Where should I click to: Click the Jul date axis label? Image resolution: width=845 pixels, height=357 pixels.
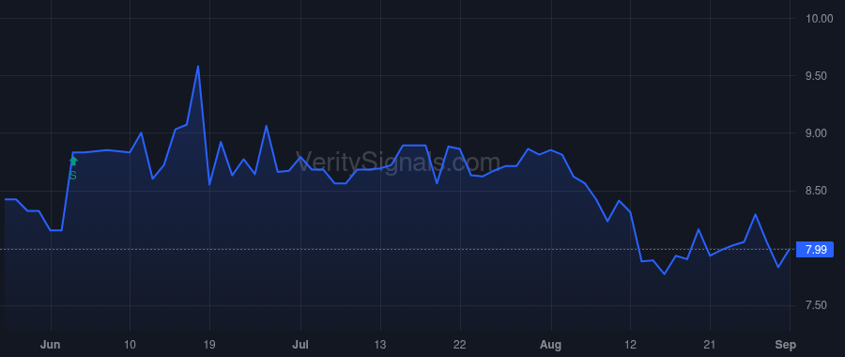coord(300,345)
